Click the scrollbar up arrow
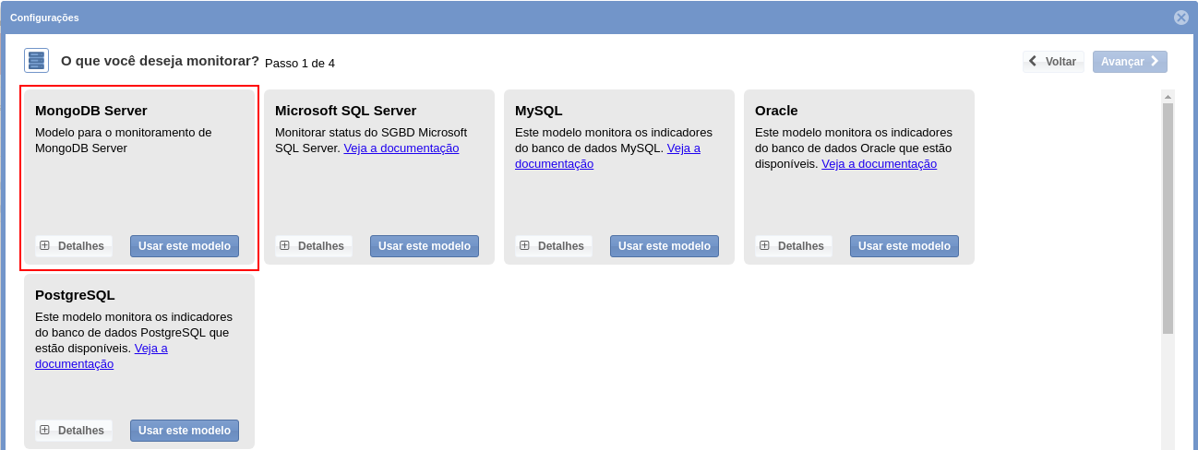1198x450 pixels. [x=1168, y=96]
